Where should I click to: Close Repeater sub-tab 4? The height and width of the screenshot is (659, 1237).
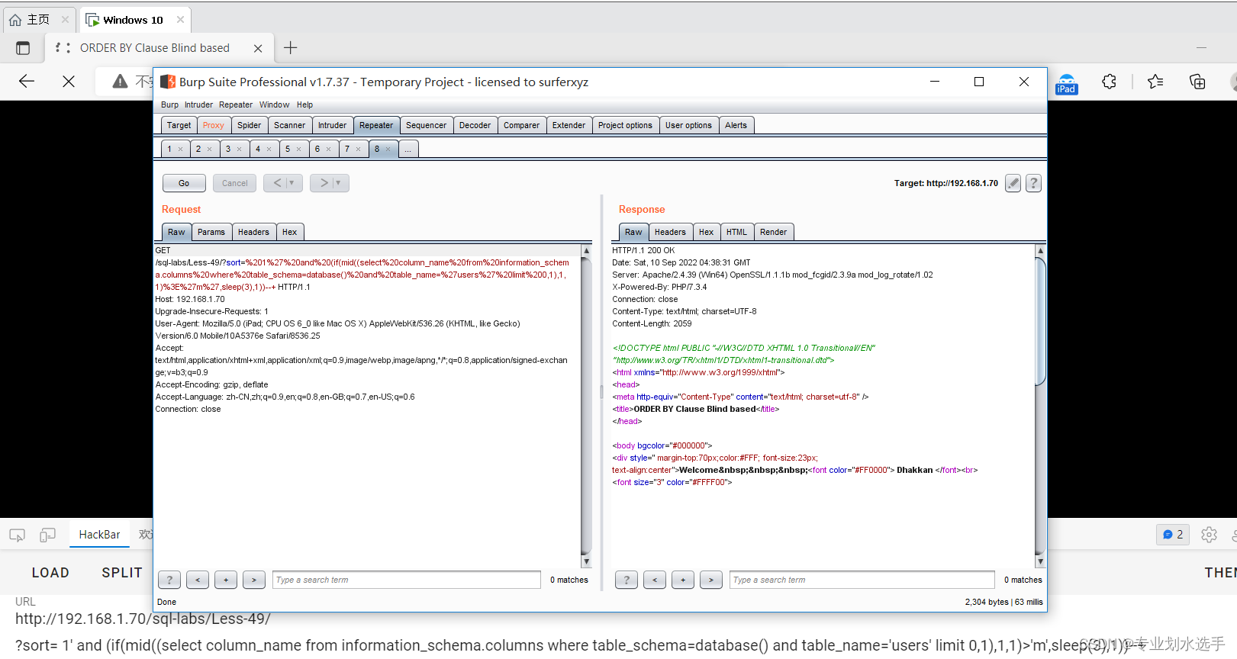(269, 149)
